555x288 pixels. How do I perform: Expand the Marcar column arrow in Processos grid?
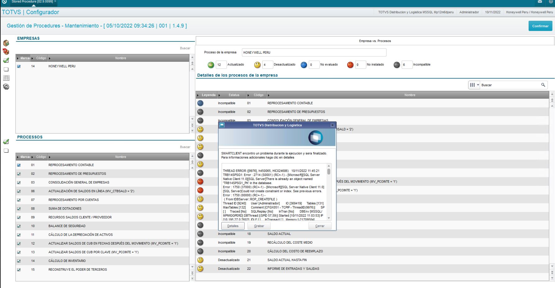[x=18, y=157]
